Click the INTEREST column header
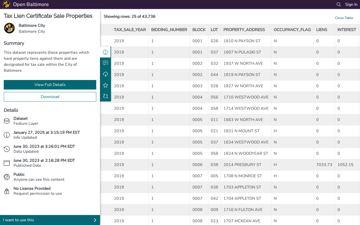The image size is (360, 225). click(347, 30)
